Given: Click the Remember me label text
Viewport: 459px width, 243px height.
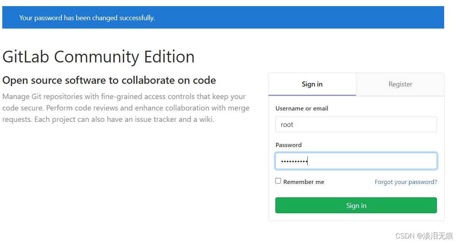Looking at the screenshot, I should (x=304, y=182).
